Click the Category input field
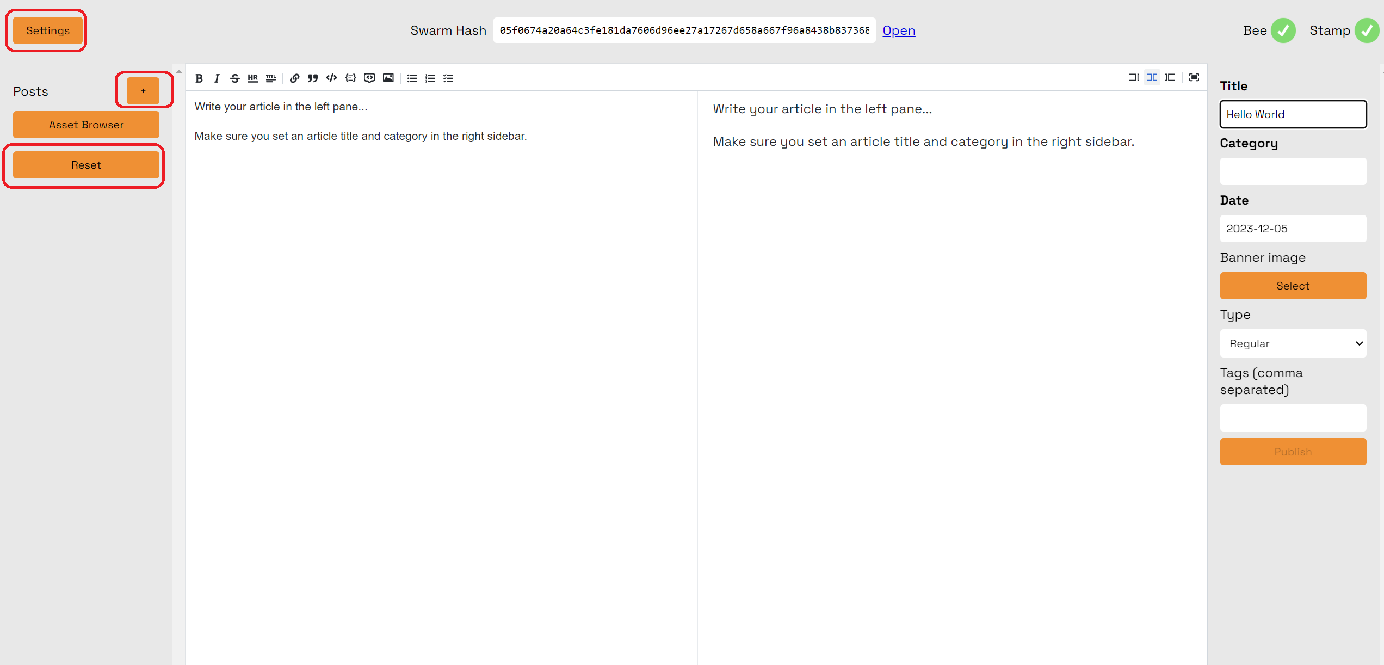This screenshot has width=1384, height=665. [x=1293, y=171]
